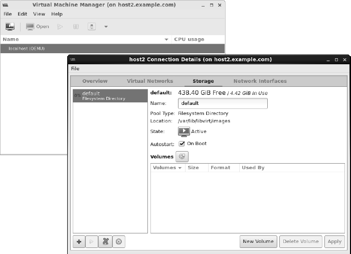Maximize the Virtual Machine Manager window
The width and height of the screenshot is (351, 254).
[212, 5]
